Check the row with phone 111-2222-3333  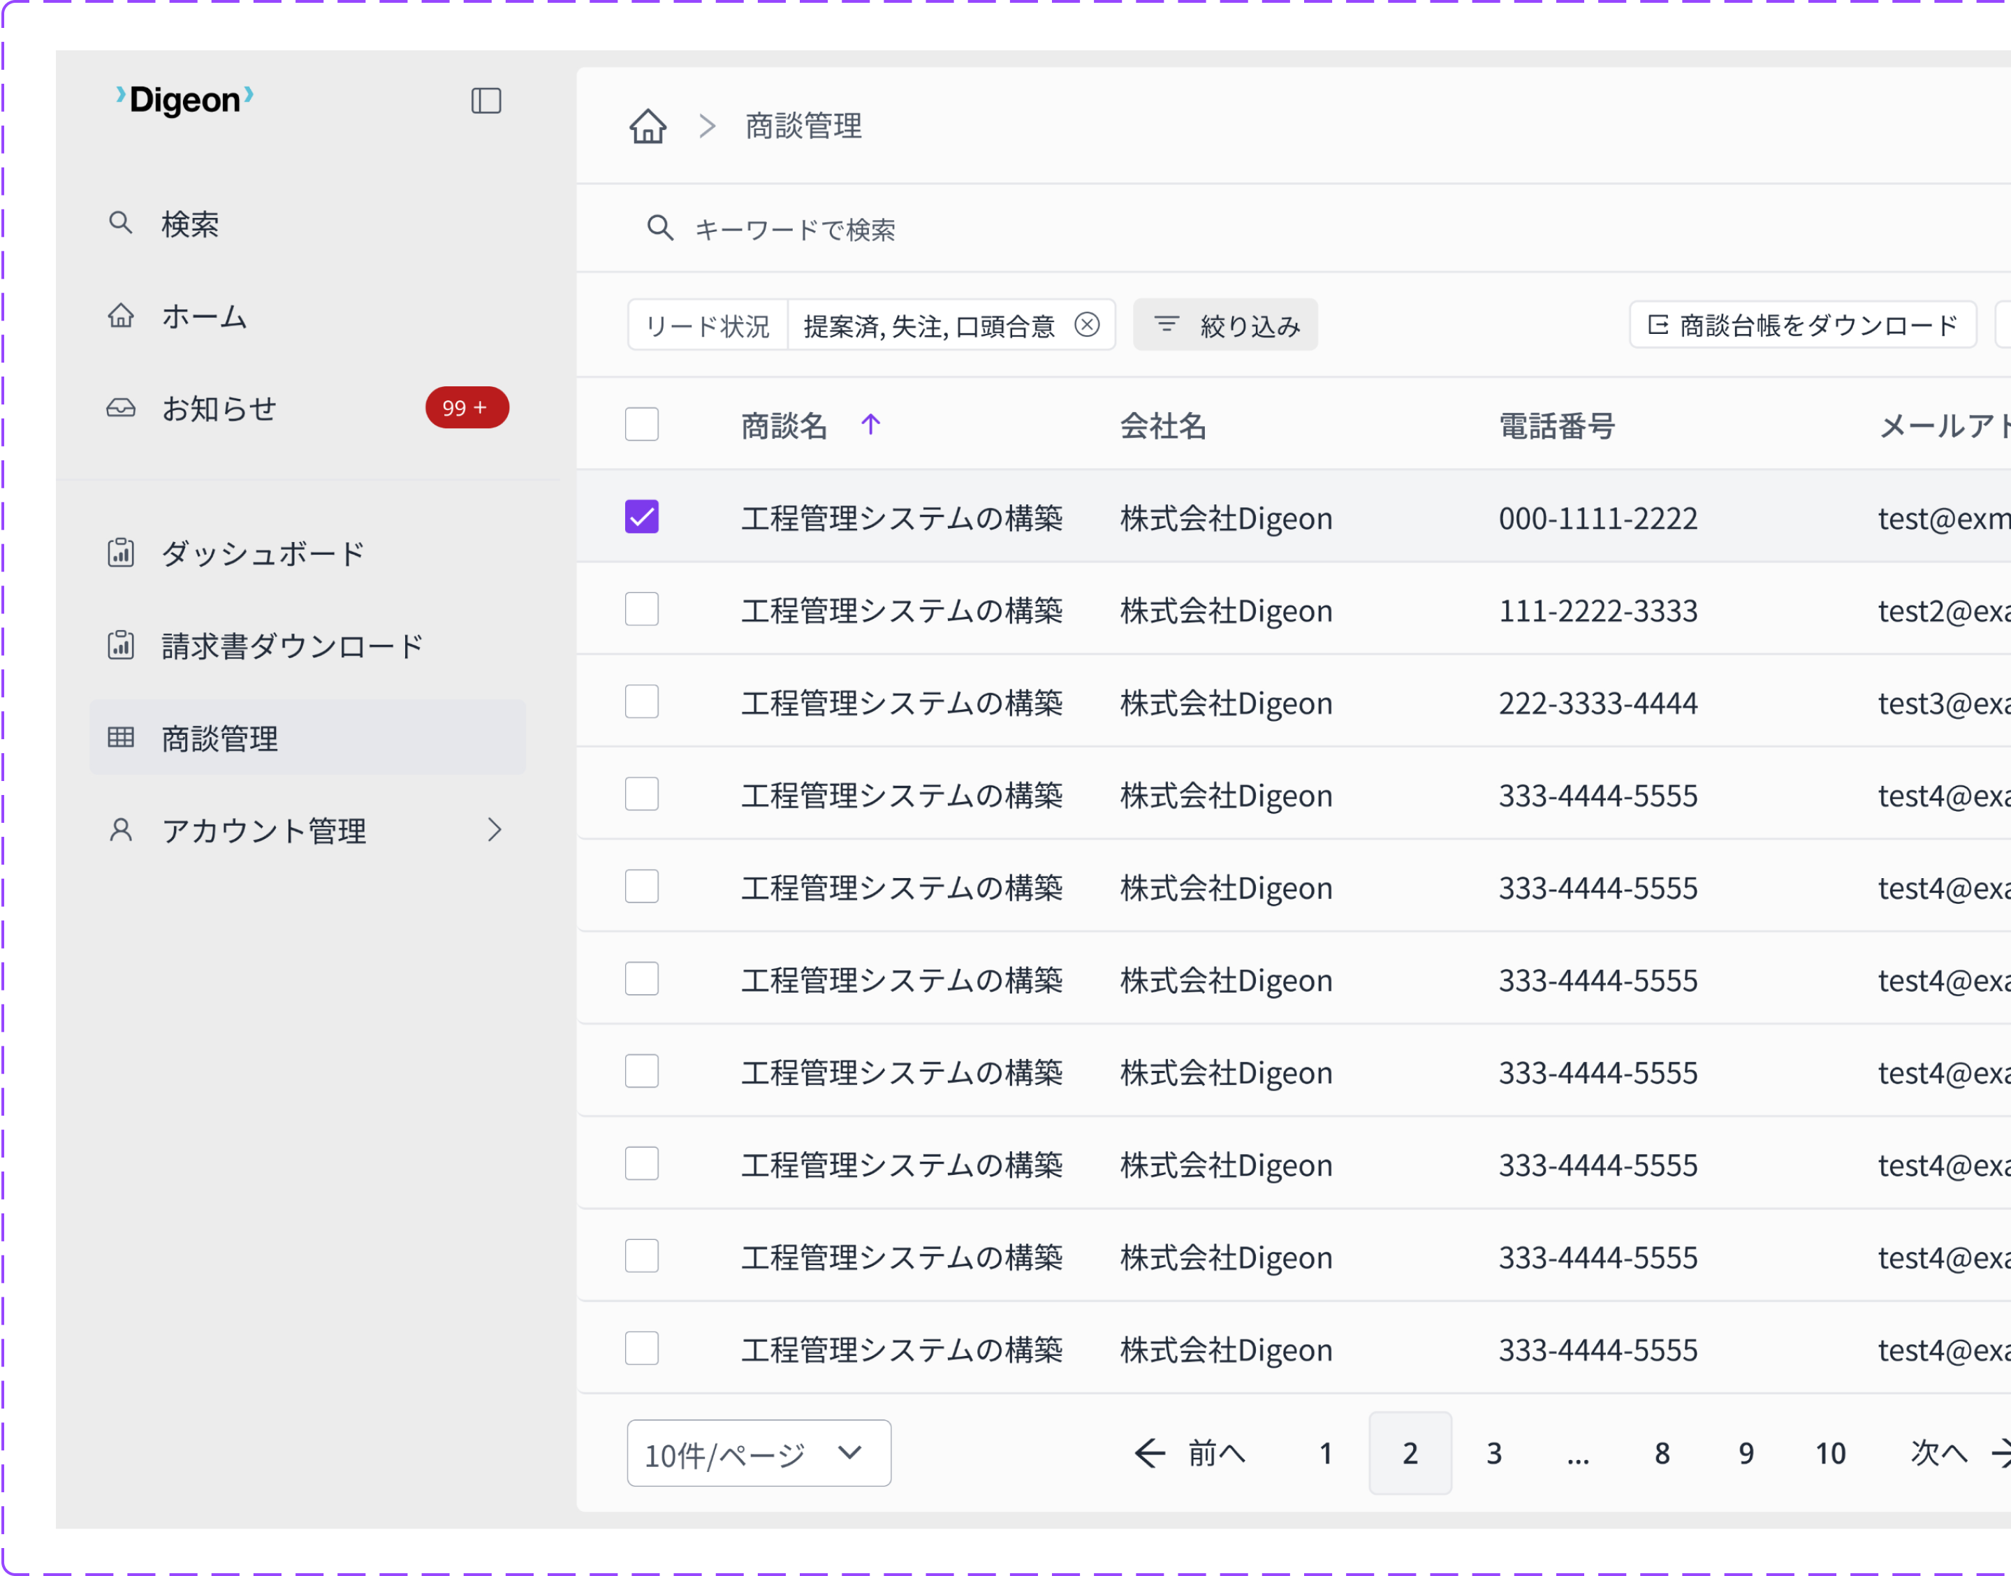(641, 609)
